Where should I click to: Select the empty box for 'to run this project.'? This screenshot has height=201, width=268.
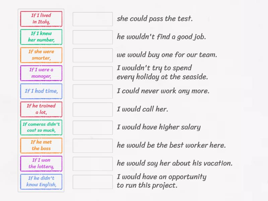point(93,182)
